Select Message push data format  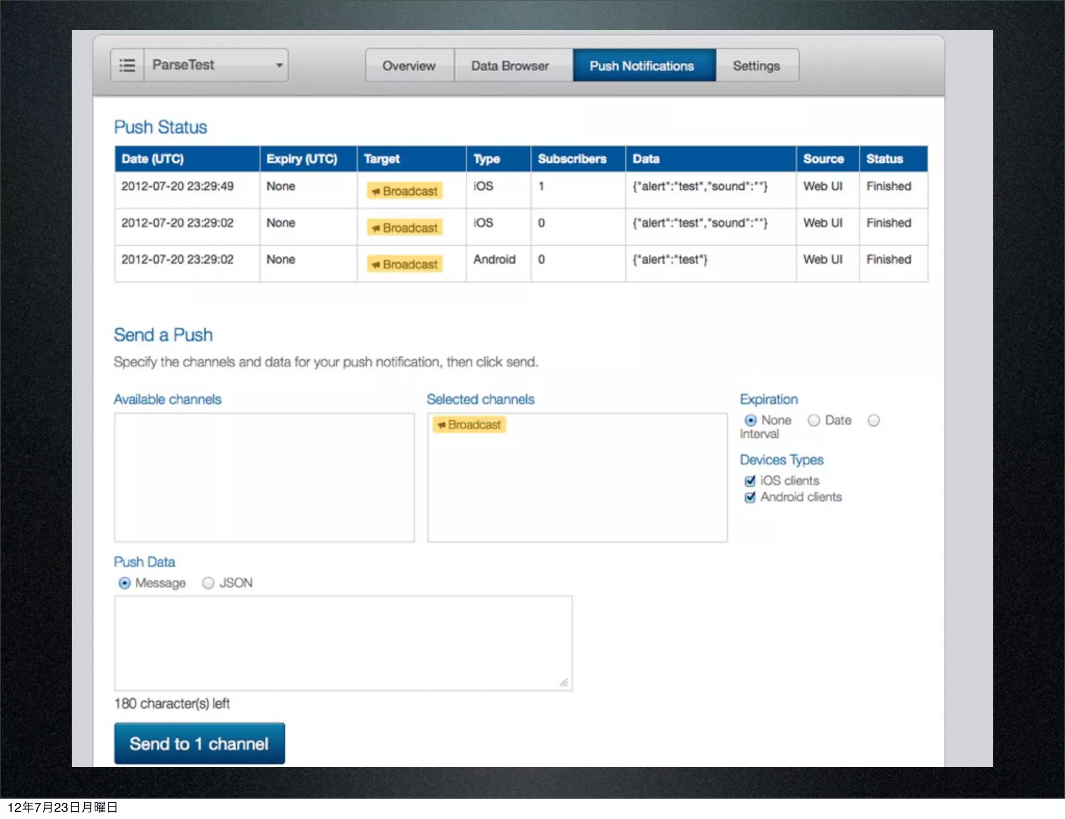(x=124, y=583)
